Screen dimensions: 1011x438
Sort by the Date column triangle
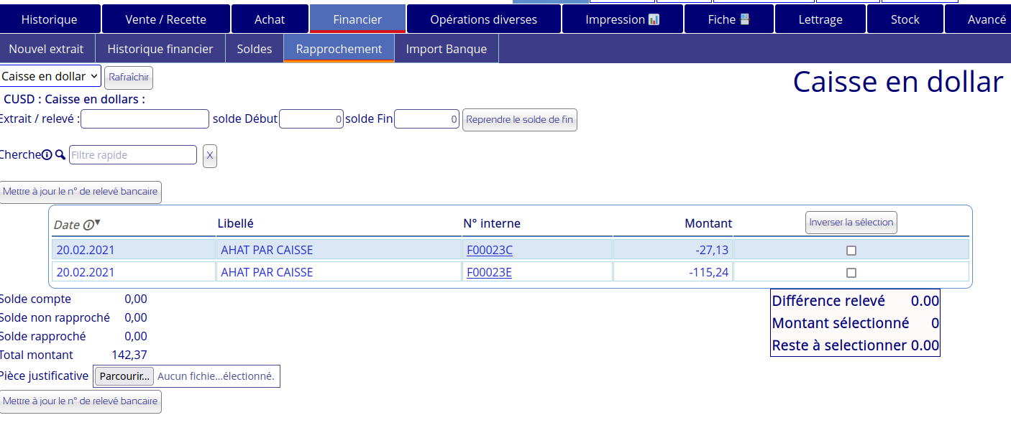(99, 223)
